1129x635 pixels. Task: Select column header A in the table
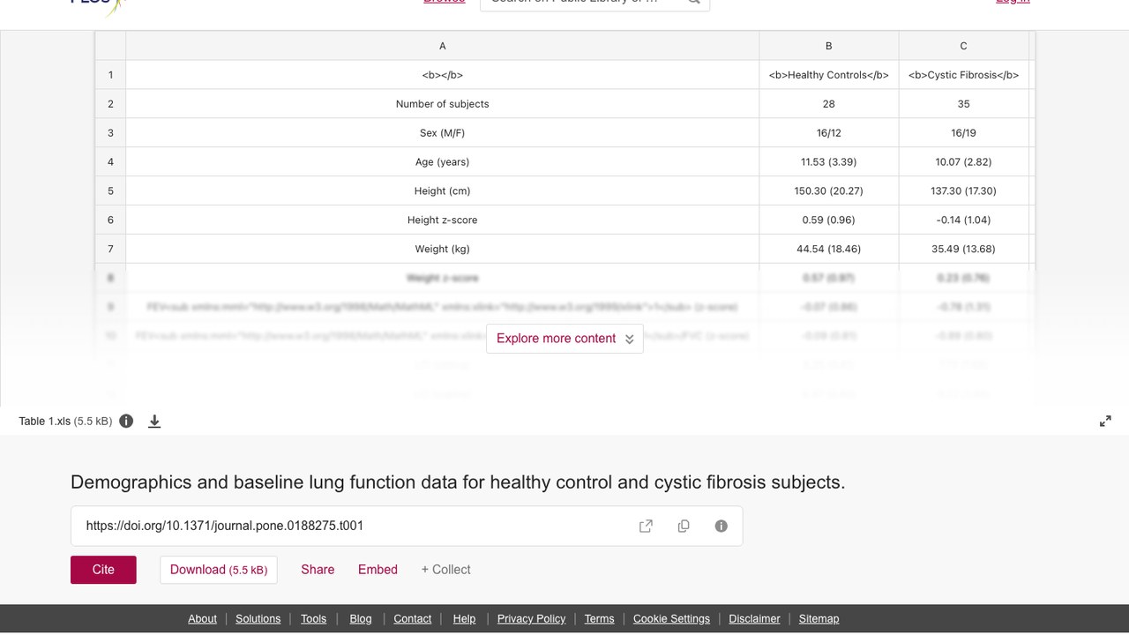443,46
